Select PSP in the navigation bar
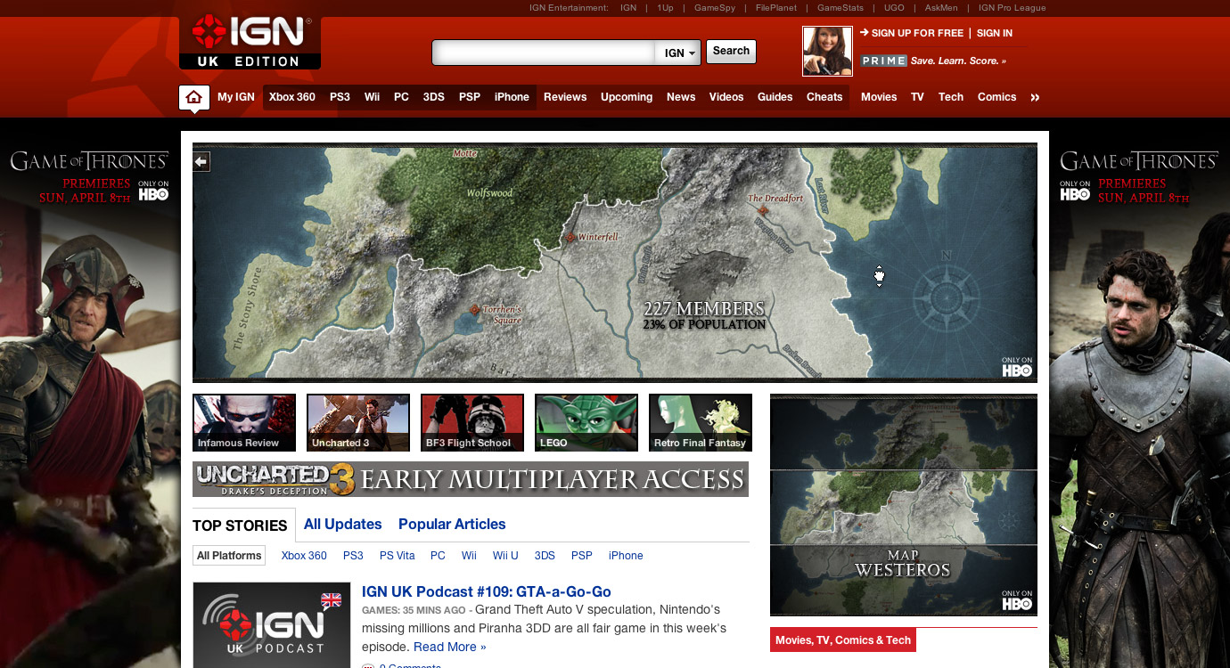 470,97
